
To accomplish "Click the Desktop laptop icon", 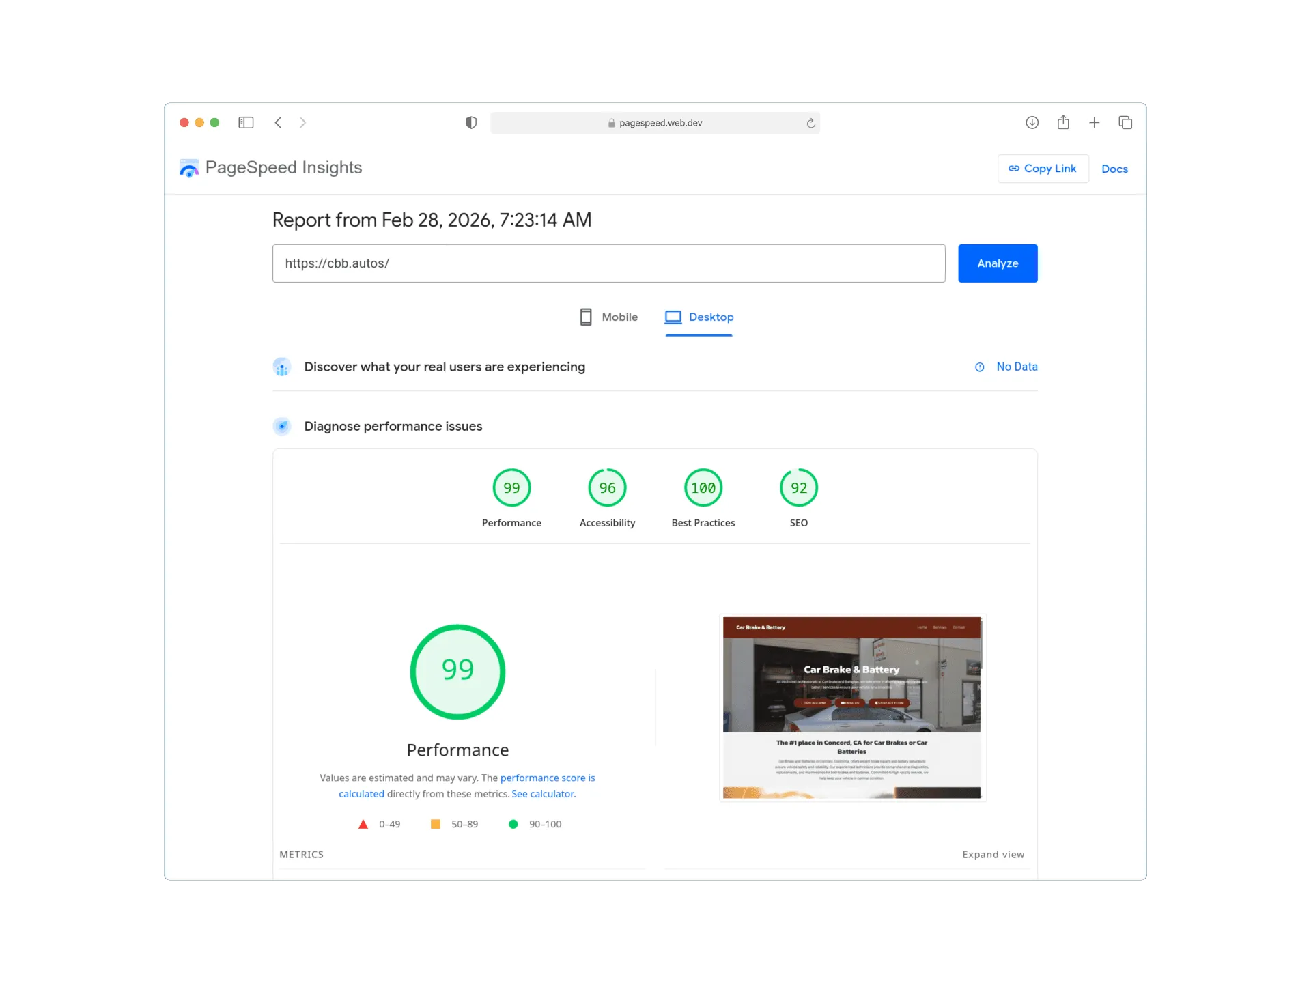I will (x=673, y=317).
